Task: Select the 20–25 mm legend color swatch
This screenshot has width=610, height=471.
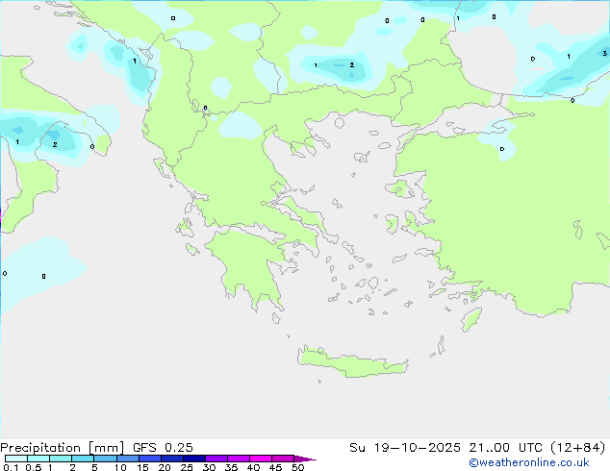Action: [x=172, y=459]
